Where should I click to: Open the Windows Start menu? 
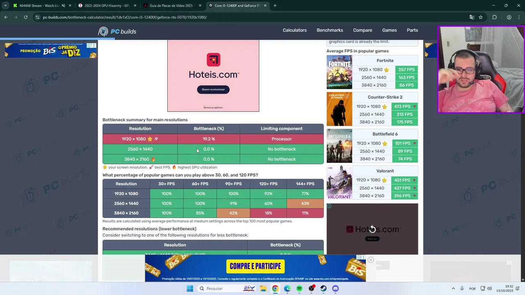point(189,288)
